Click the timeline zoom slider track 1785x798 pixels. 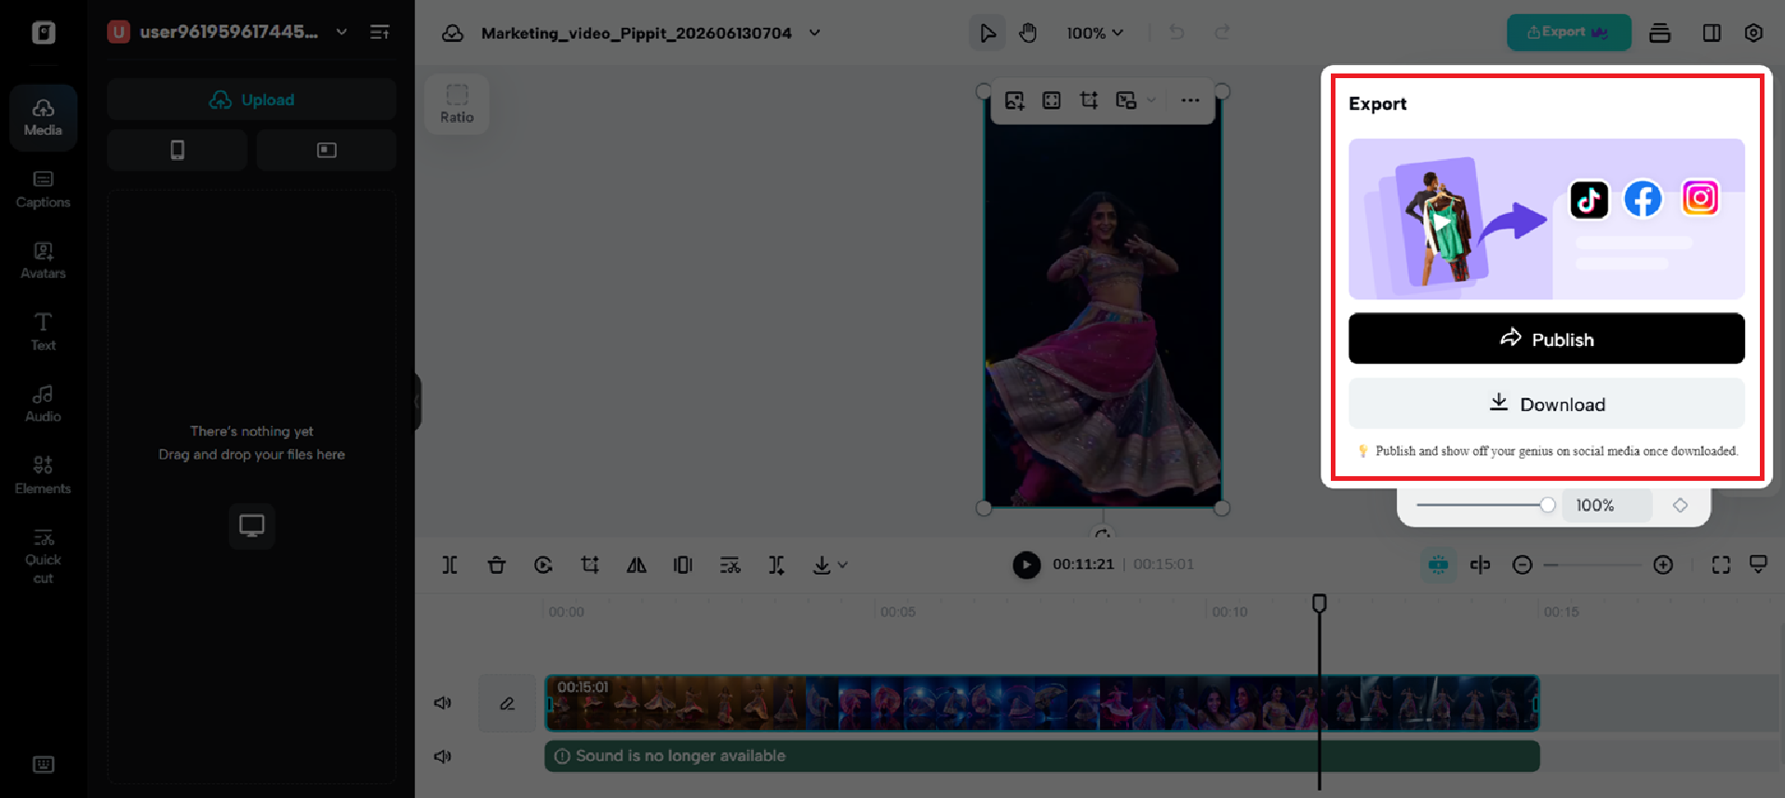coord(1592,565)
